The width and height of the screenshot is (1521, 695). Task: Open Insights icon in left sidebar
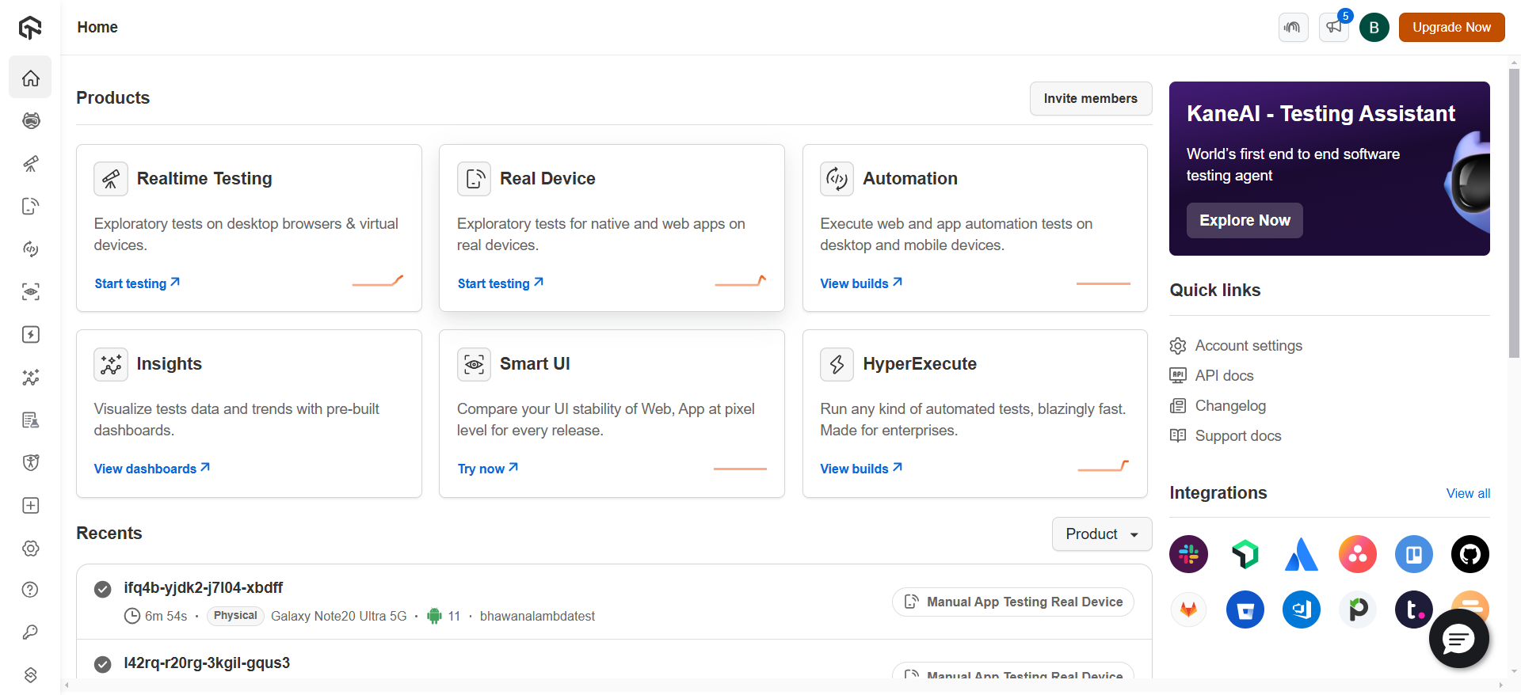[31, 378]
